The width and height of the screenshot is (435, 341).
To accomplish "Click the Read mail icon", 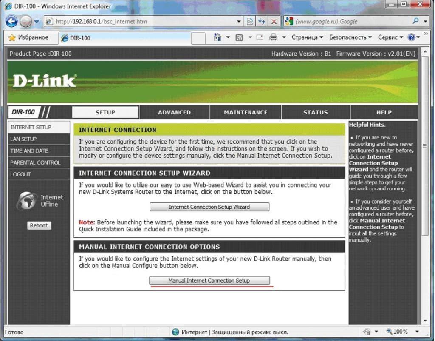I will tap(260, 37).
